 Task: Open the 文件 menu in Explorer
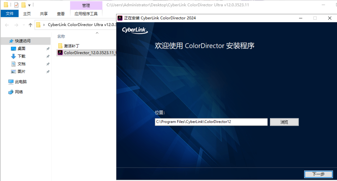10,13
